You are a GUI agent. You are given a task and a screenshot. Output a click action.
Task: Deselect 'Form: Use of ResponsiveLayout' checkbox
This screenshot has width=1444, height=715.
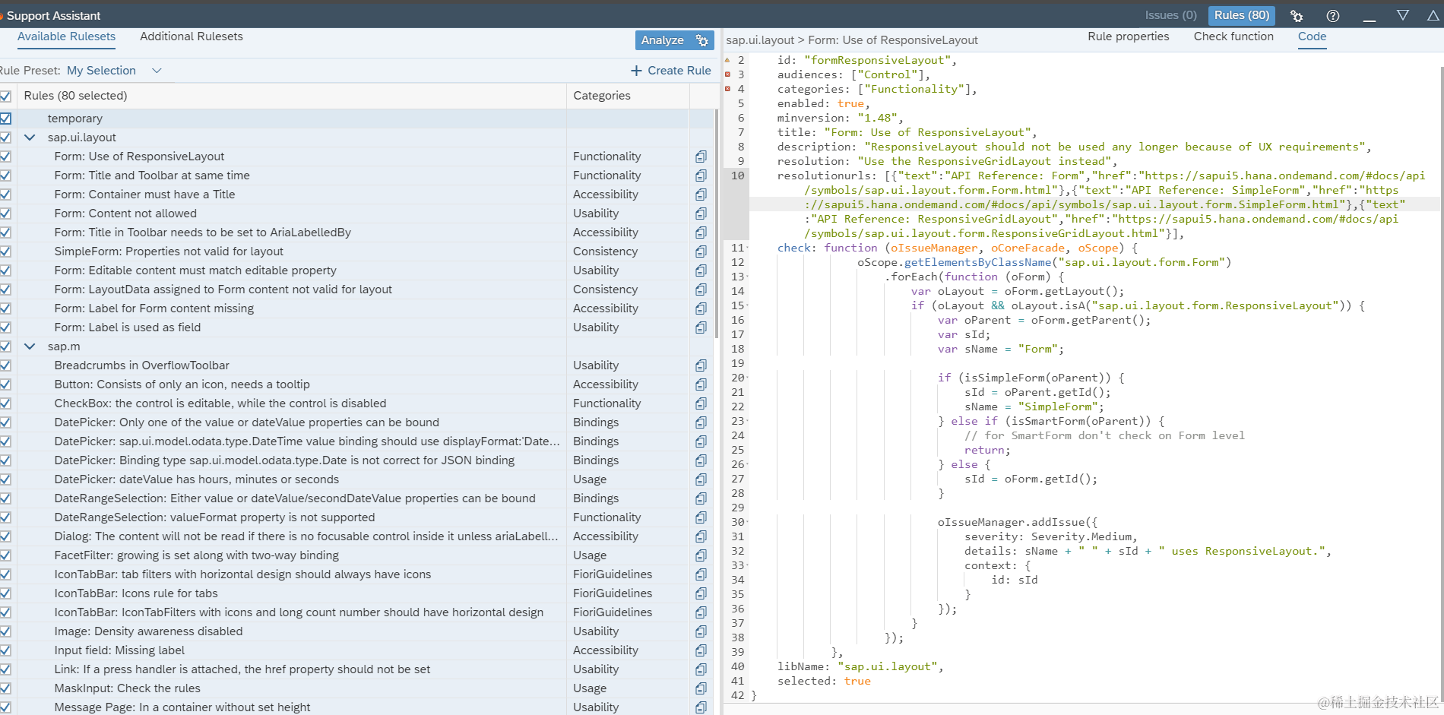click(5, 157)
